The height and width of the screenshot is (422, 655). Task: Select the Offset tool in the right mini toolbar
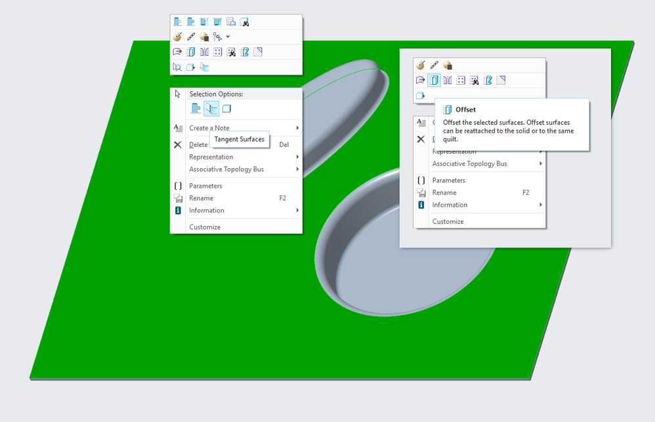coord(434,80)
